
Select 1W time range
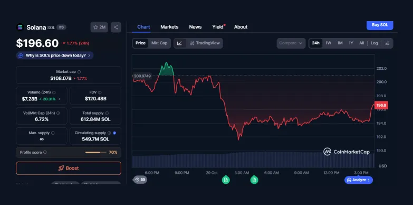328,43
